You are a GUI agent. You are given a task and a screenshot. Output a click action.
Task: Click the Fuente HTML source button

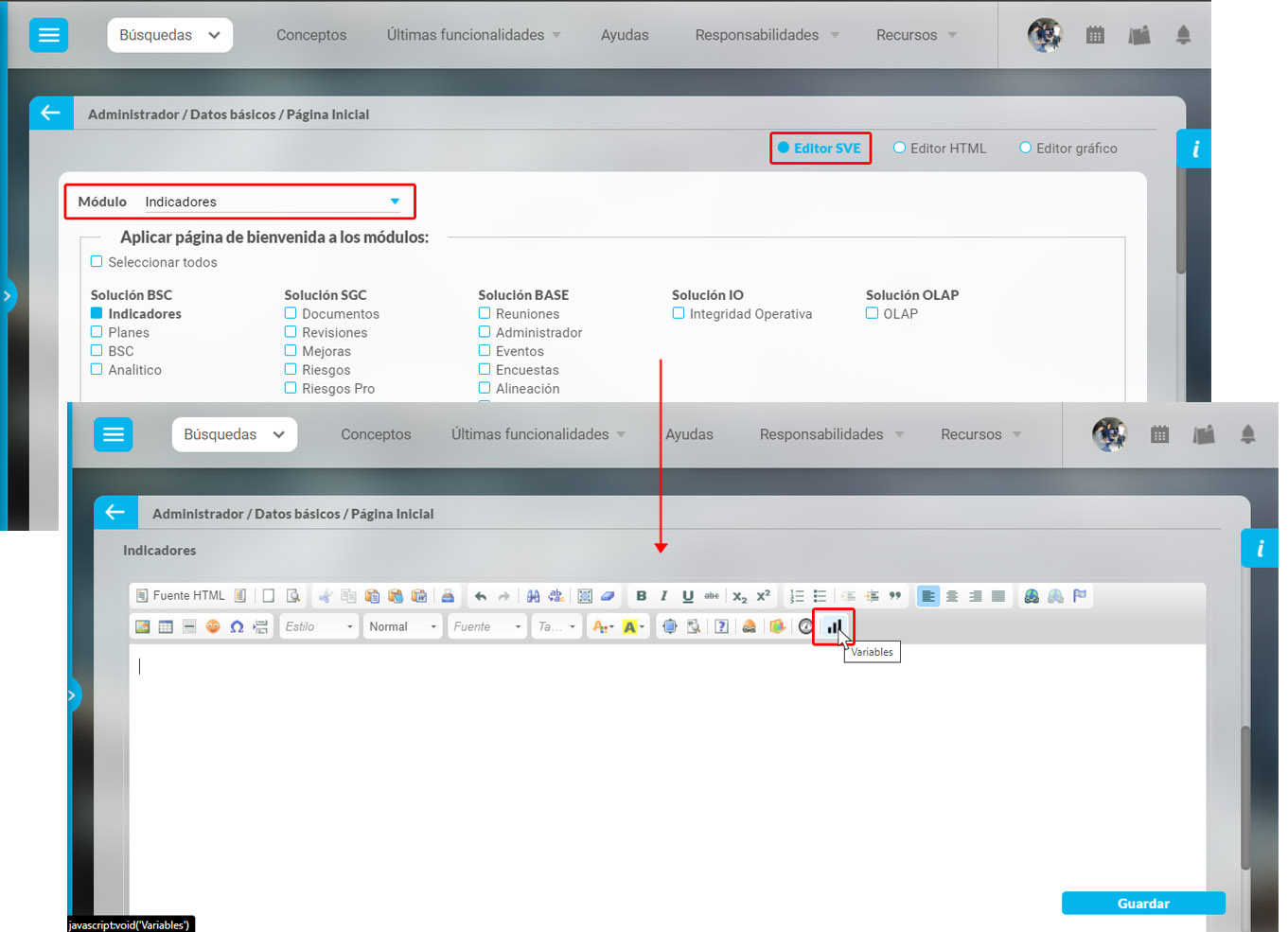181,596
